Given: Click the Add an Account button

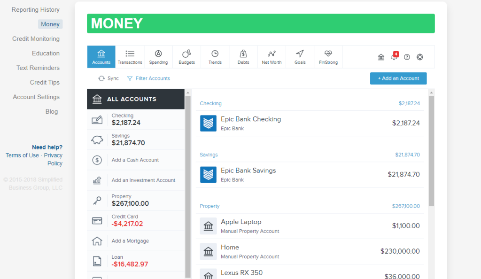Looking at the screenshot, I should click(398, 78).
